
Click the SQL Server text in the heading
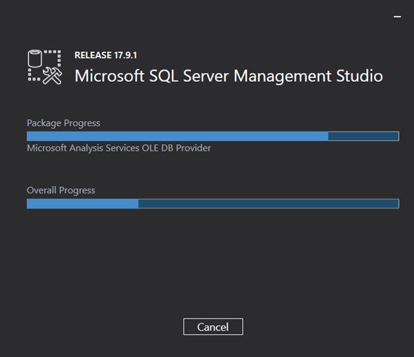(189, 76)
